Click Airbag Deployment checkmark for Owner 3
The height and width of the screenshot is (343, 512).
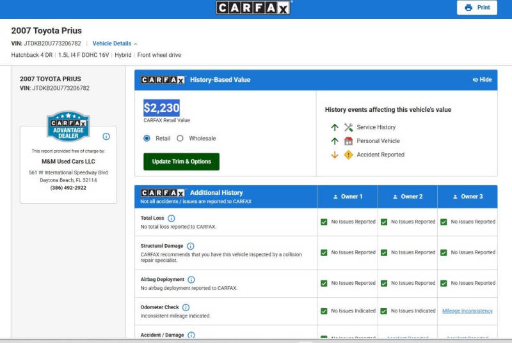point(444,283)
